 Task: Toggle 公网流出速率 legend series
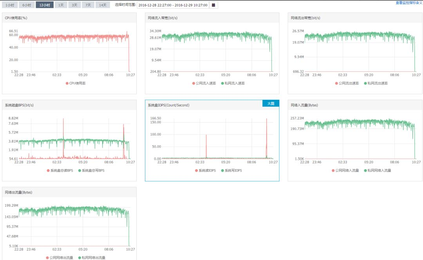point(347,83)
